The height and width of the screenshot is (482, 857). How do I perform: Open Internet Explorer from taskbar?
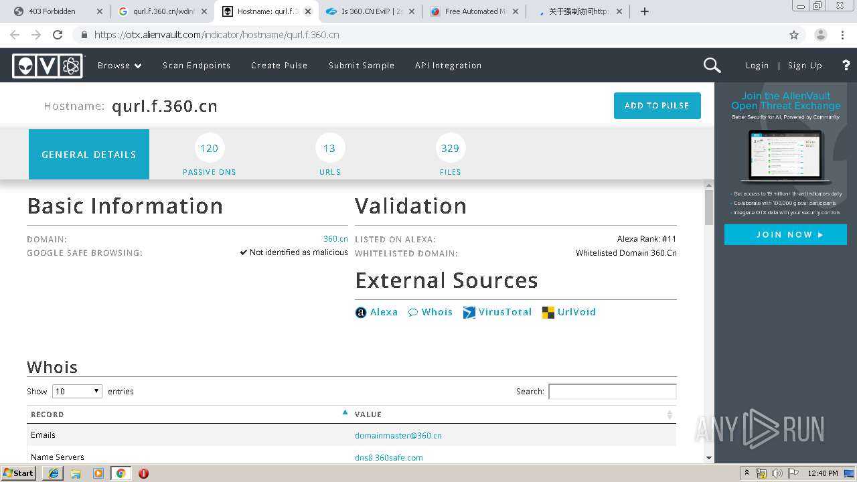coord(54,473)
